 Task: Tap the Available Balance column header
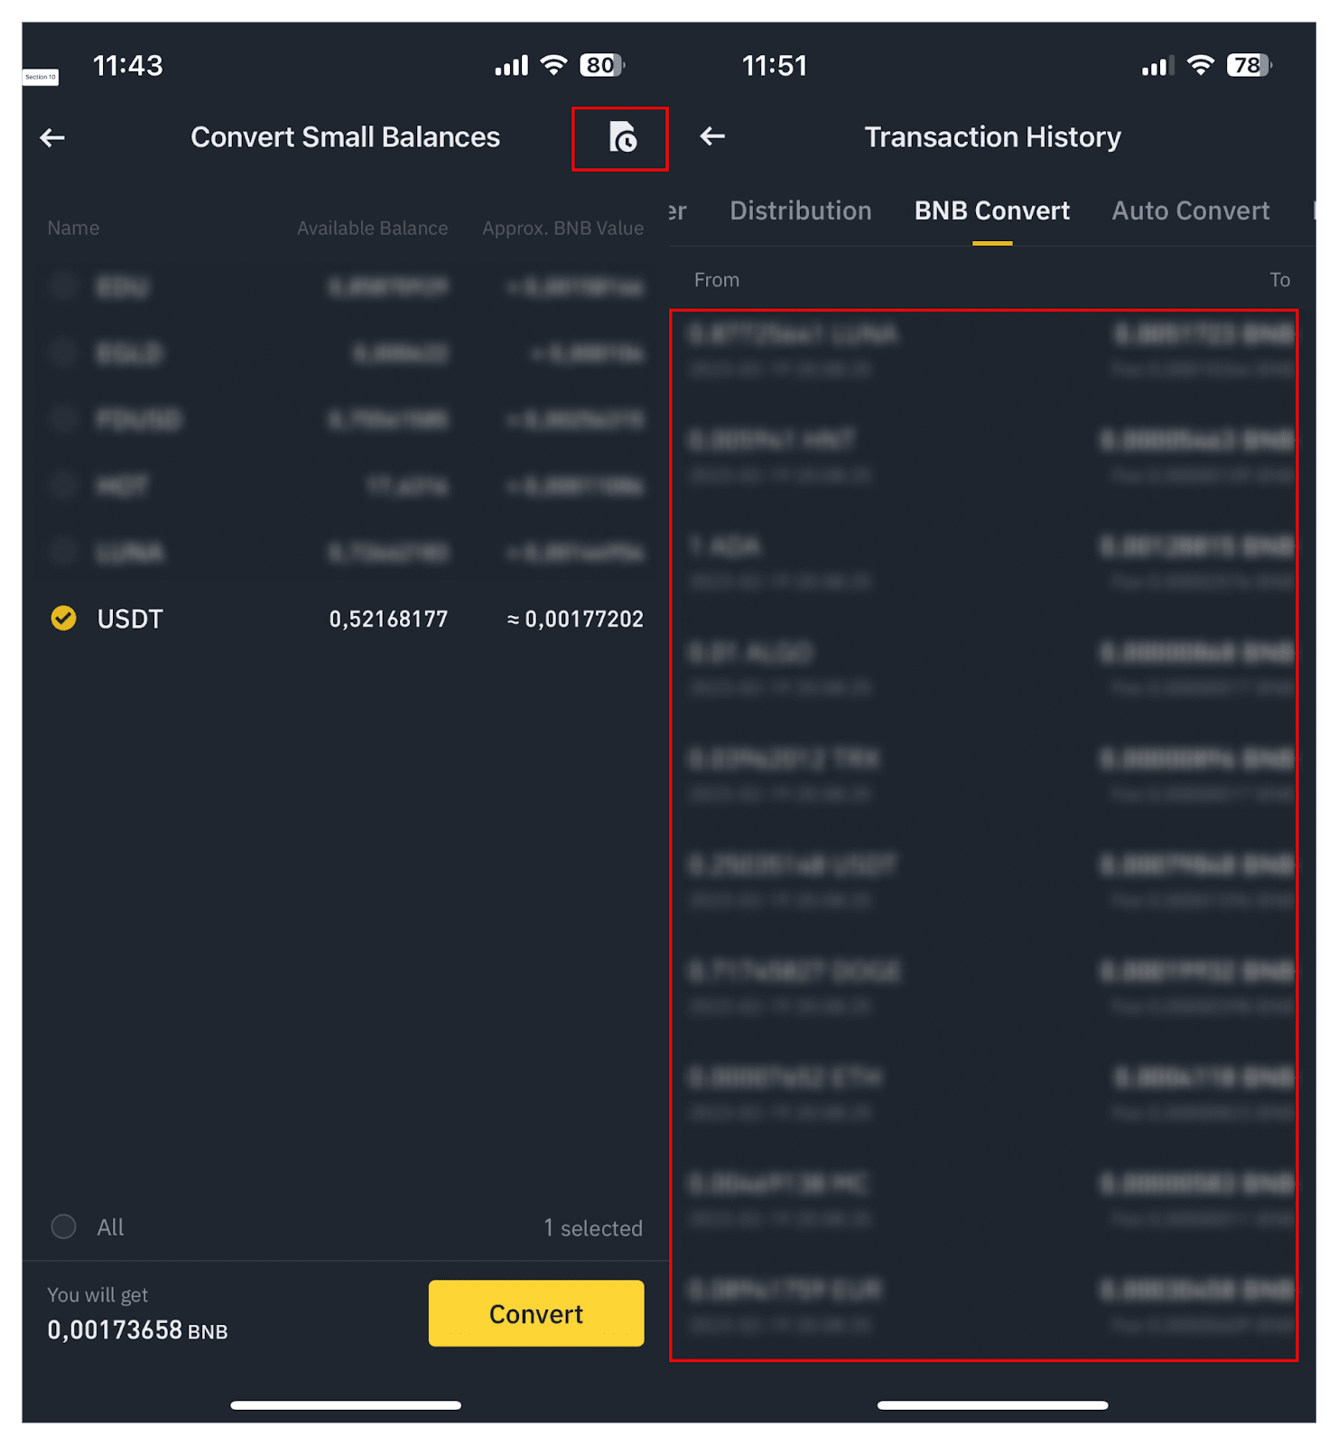(372, 228)
